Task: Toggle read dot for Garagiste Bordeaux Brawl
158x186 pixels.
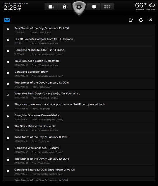Action: 8,73
